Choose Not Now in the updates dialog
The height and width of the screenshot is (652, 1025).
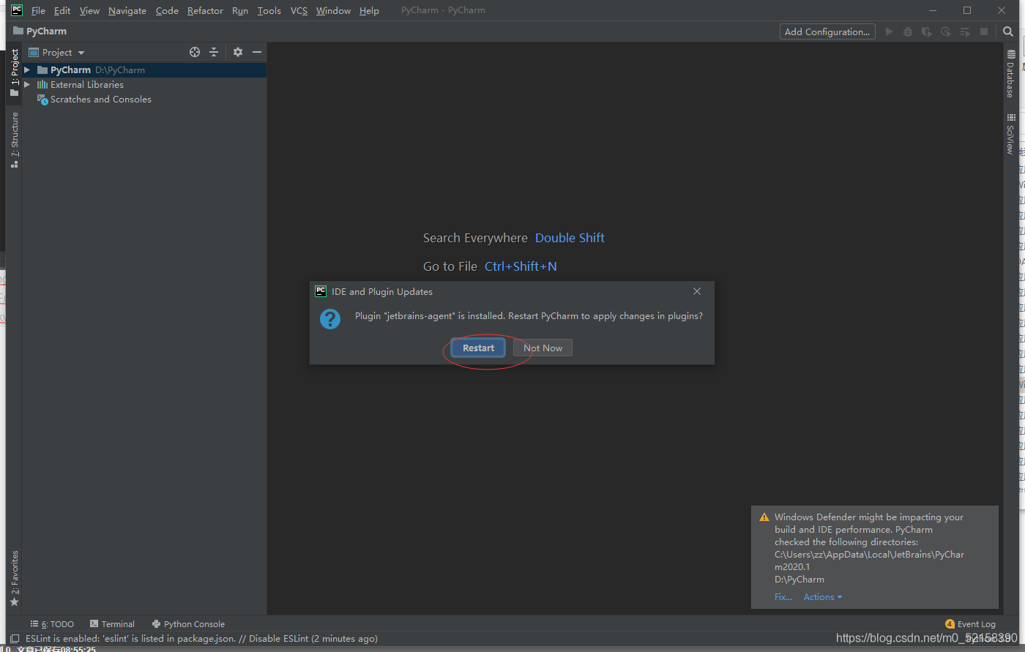[x=543, y=348]
